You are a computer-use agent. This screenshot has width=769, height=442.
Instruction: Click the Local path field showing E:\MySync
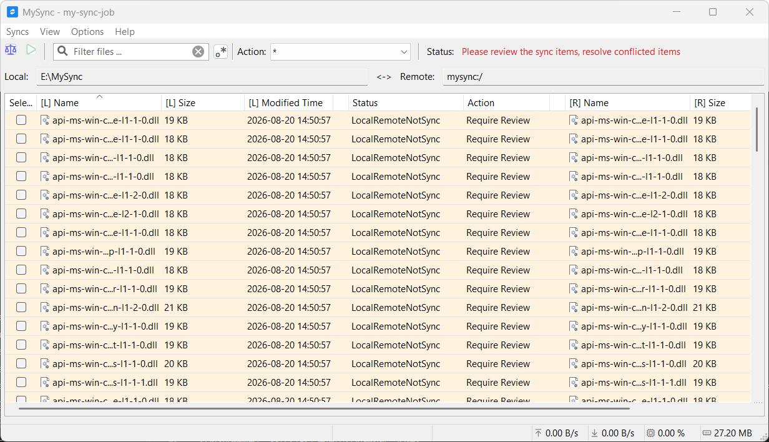[202, 77]
